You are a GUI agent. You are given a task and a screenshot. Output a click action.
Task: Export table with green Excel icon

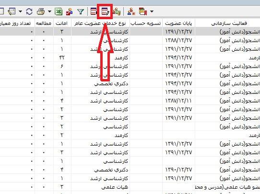tap(59, 12)
